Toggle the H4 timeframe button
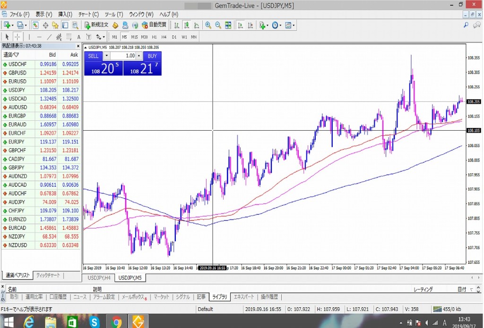This screenshot has height=328, width=484. click(164, 37)
